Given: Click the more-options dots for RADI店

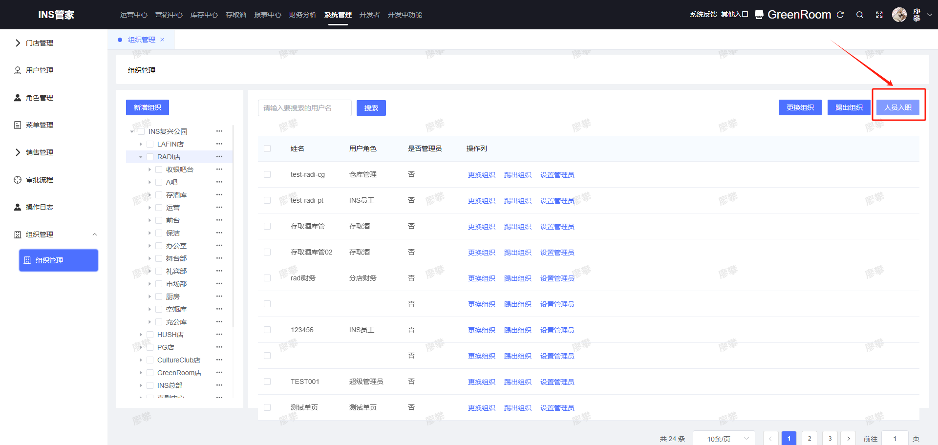Looking at the screenshot, I should point(219,157).
